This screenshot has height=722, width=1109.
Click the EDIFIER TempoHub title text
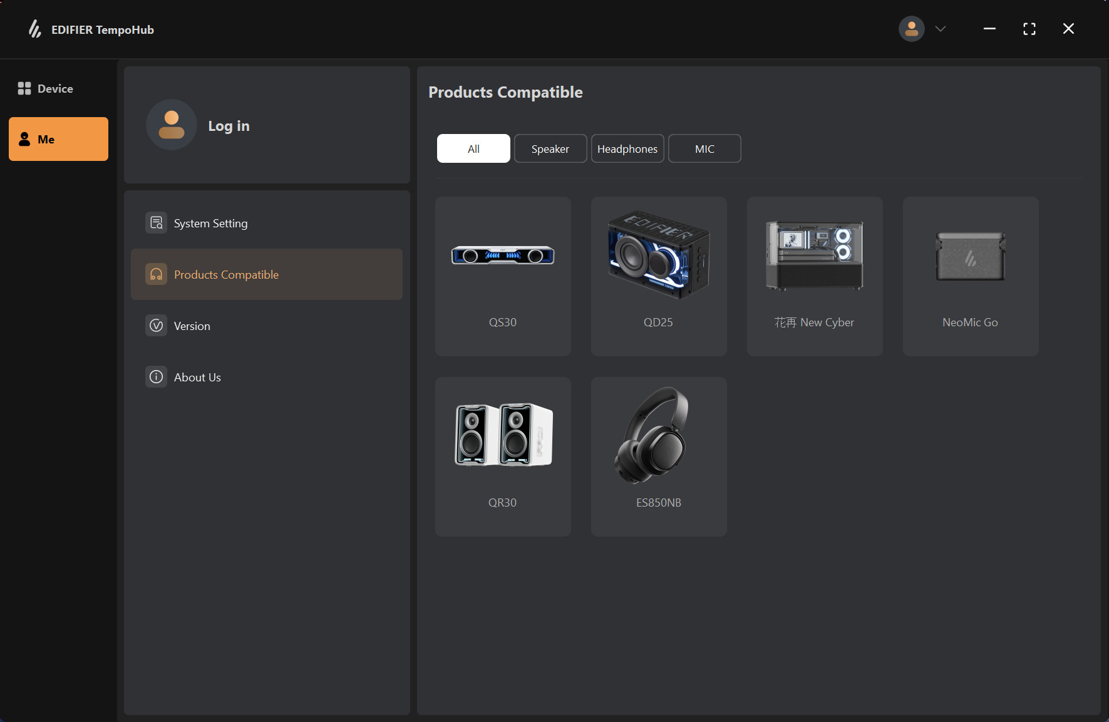click(103, 30)
